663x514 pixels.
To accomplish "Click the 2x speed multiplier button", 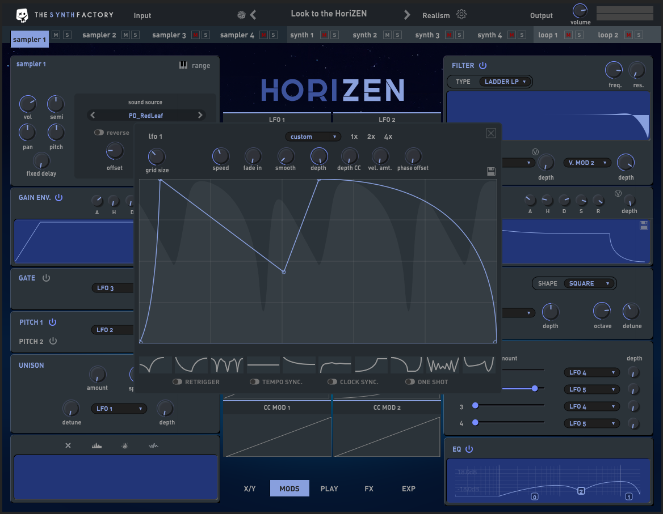I will tap(371, 137).
